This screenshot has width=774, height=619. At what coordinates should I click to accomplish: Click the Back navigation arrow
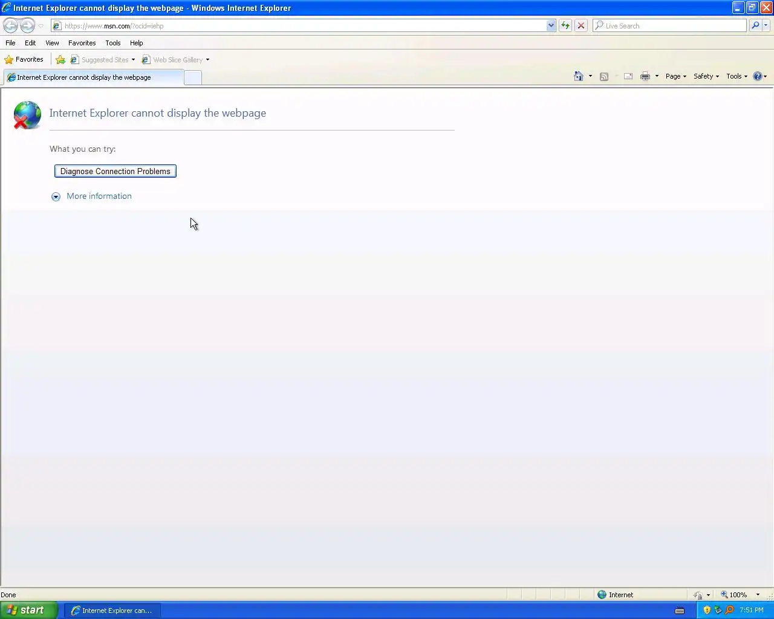coord(10,25)
